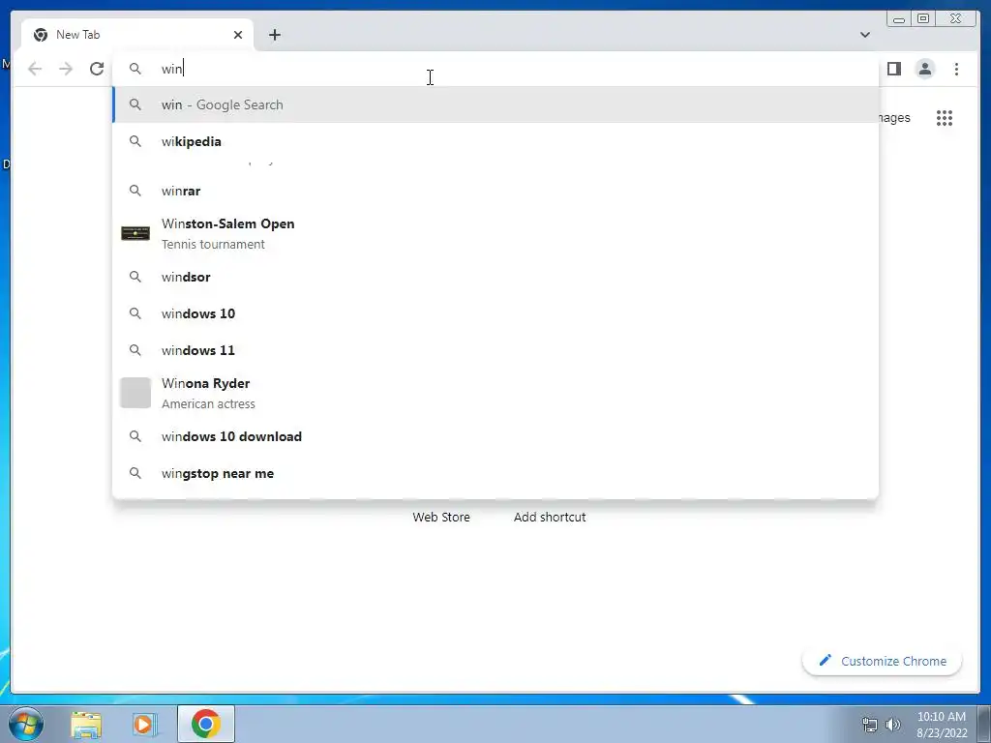Image resolution: width=991 pixels, height=743 pixels.
Task: Open the profile avatar button
Action: (x=924, y=69)
